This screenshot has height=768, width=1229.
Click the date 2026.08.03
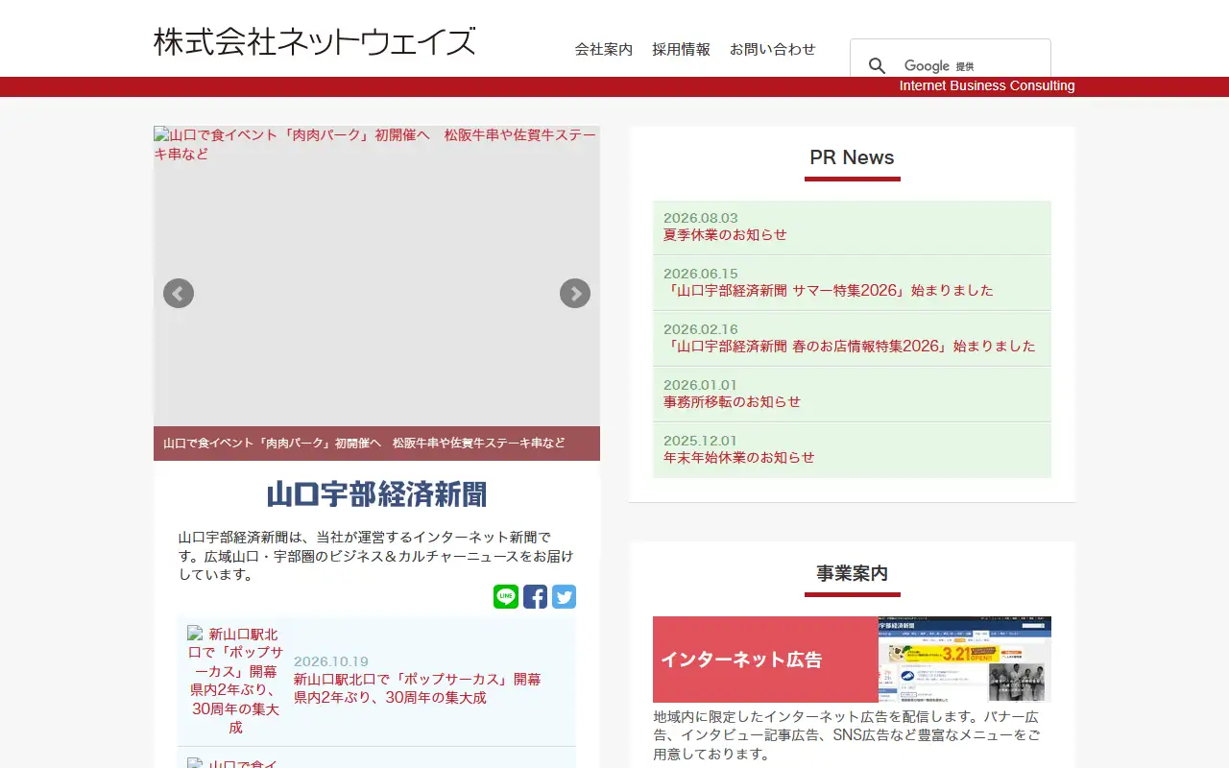701,218
